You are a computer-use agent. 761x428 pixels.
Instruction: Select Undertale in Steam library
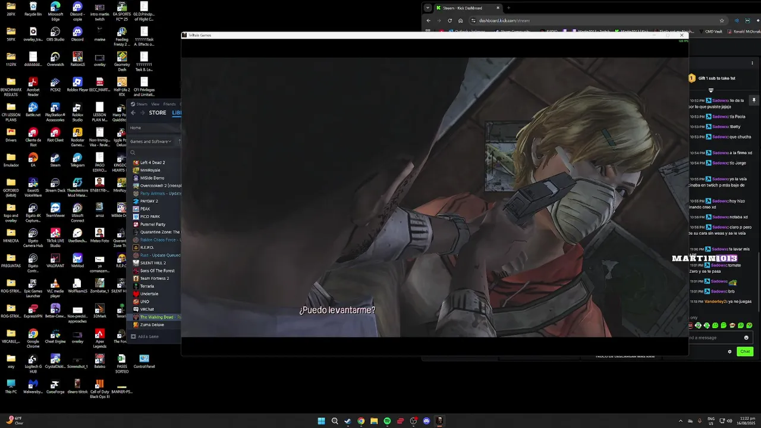[x=149, y=294]
